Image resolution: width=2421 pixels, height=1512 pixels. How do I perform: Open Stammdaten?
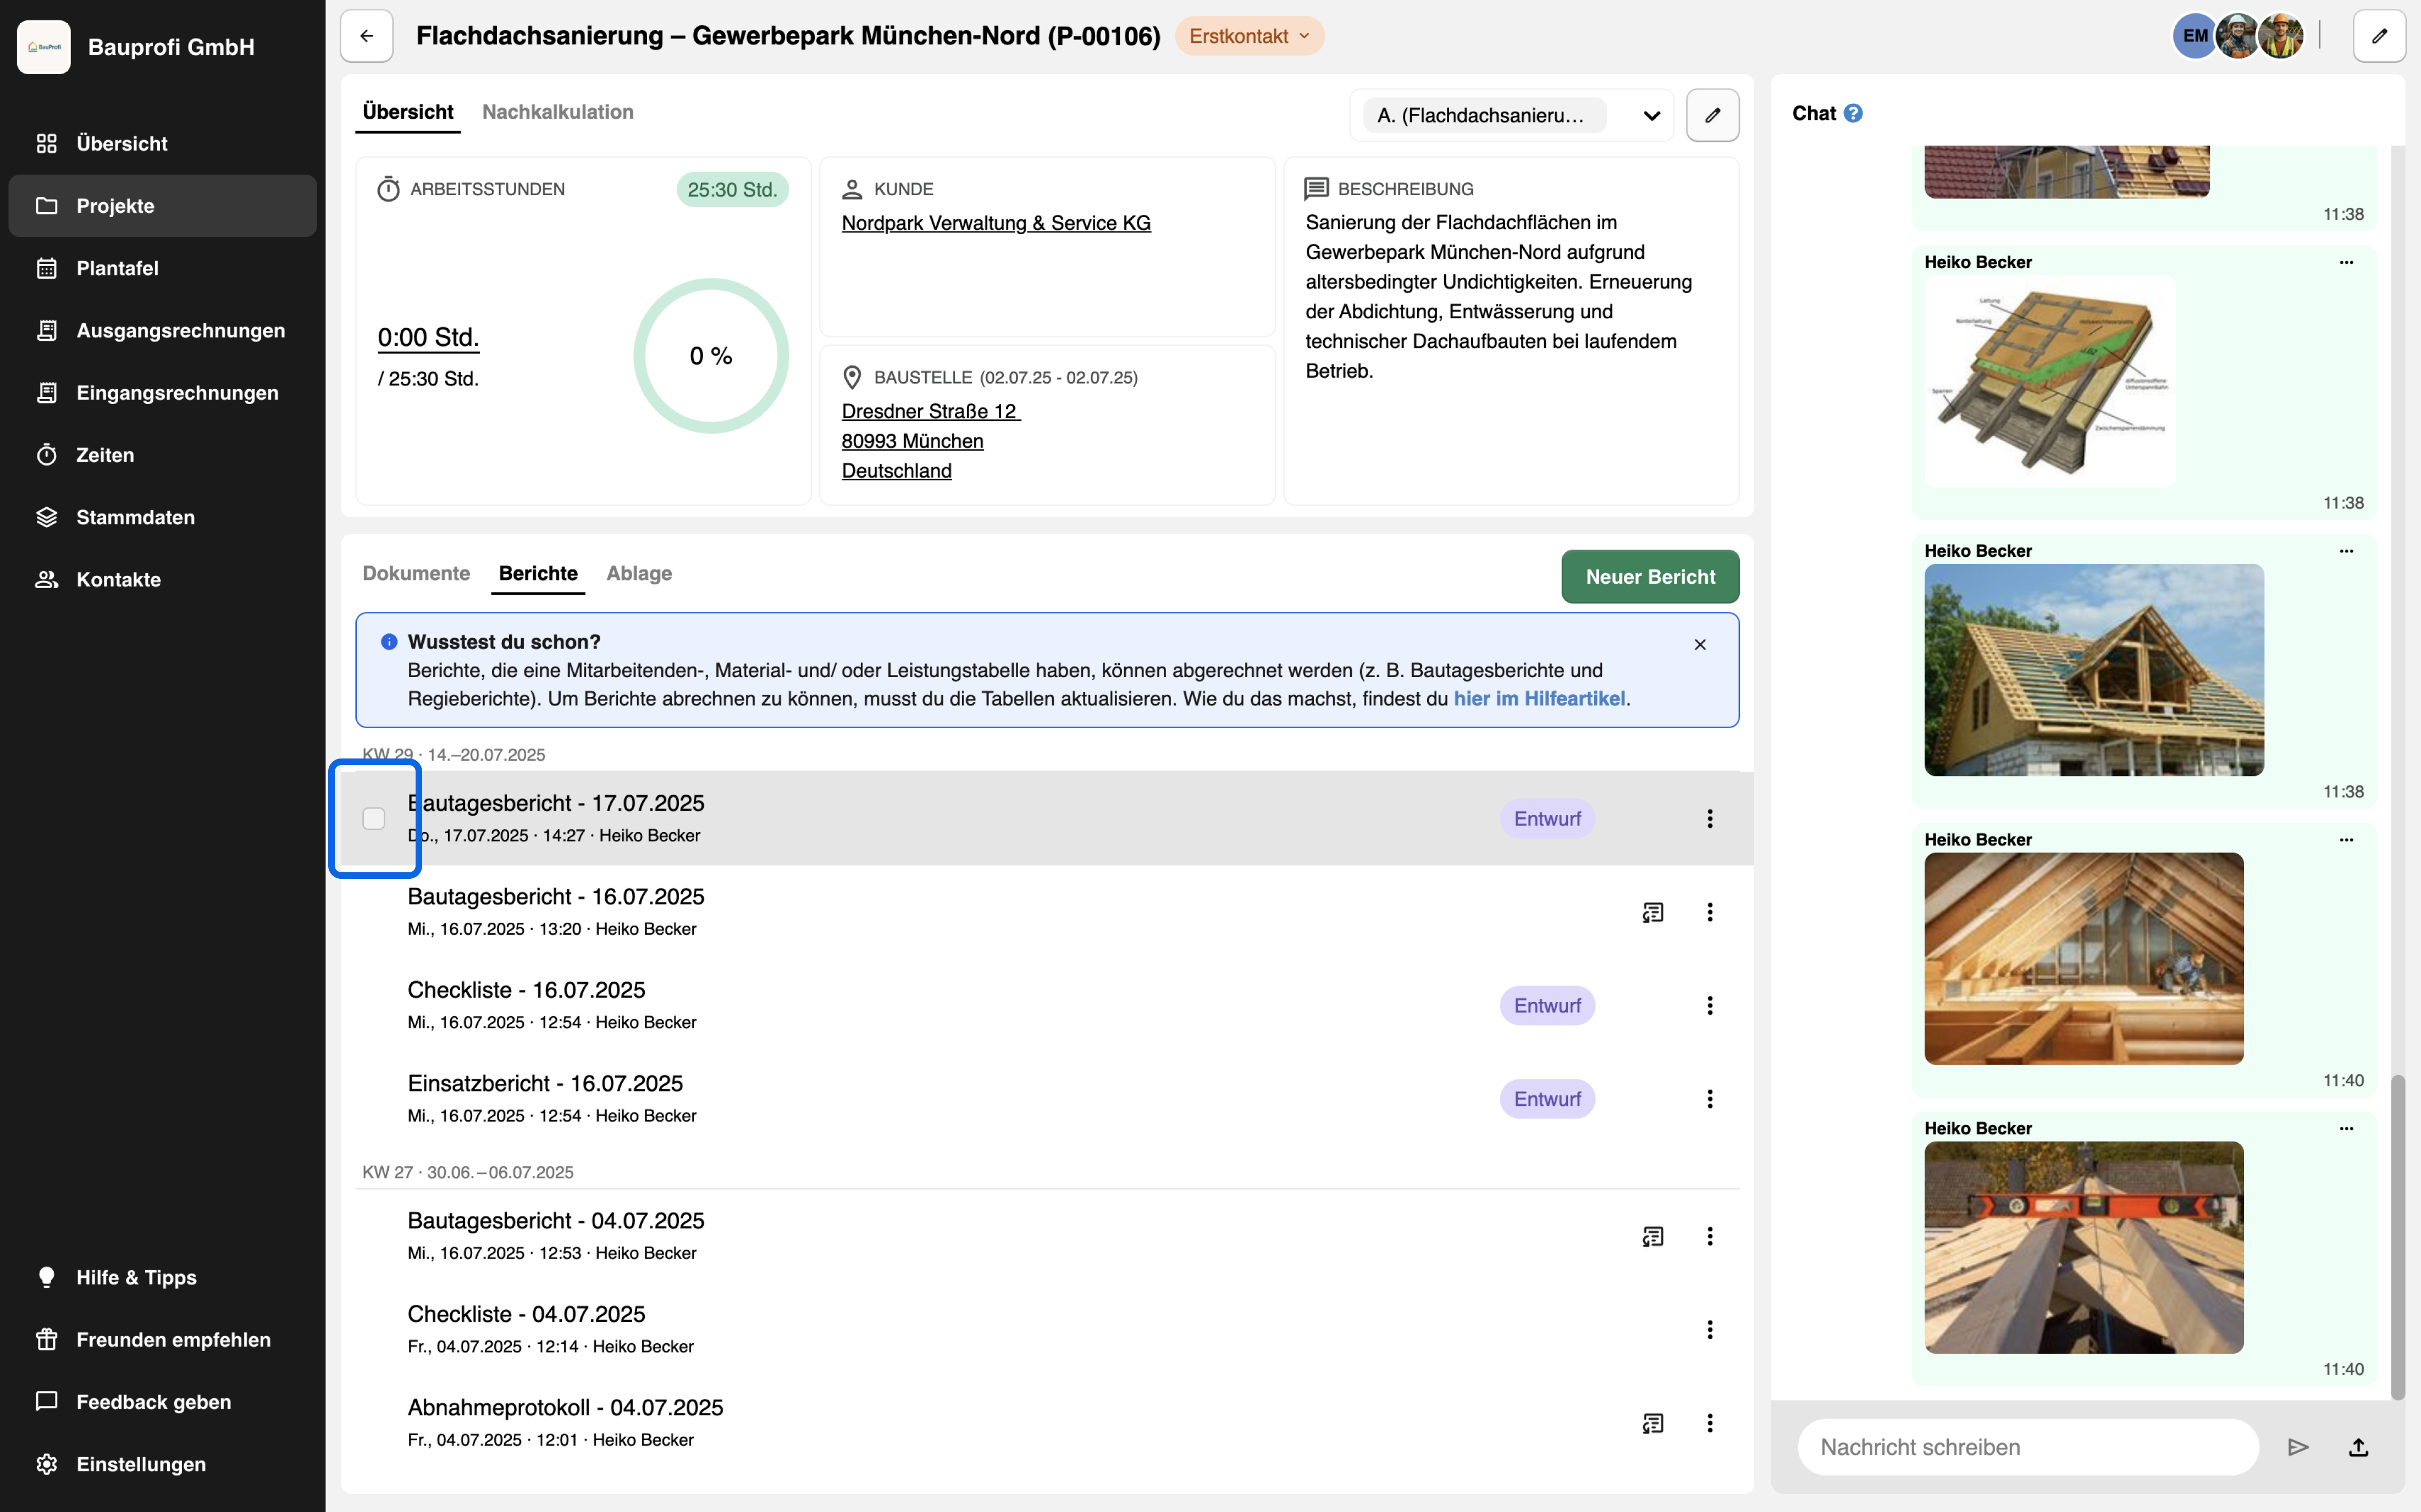click(163, 517)
